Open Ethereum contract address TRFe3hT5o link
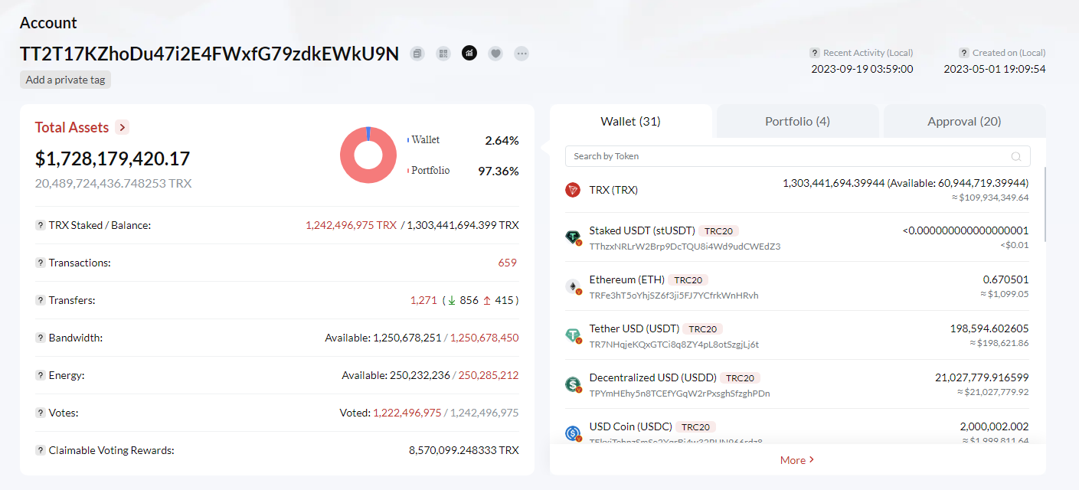This screenshot has width=1079, height=490. 674,296
